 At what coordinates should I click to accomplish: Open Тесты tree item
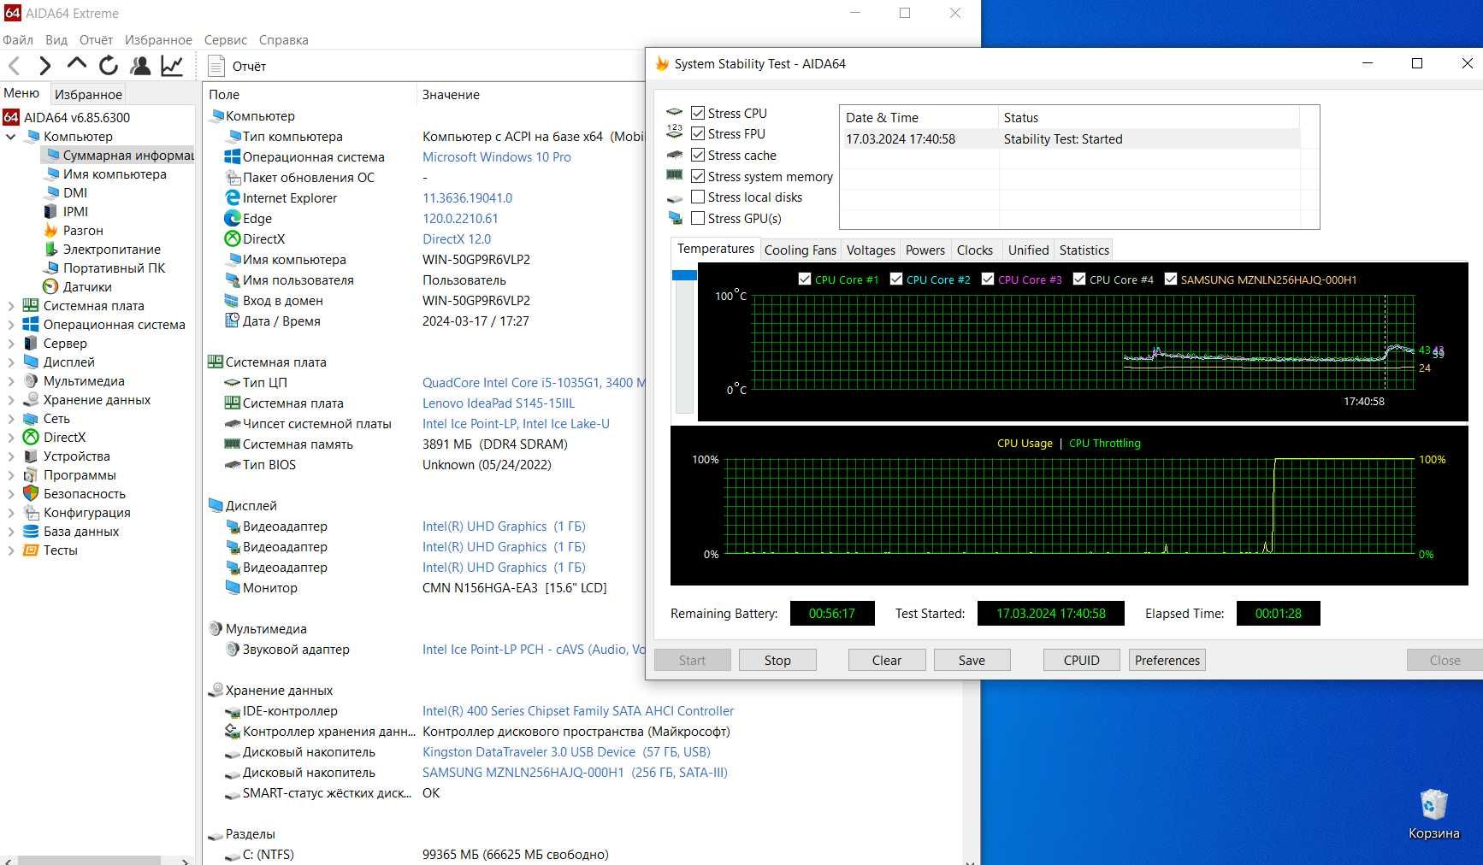(60, 550)
